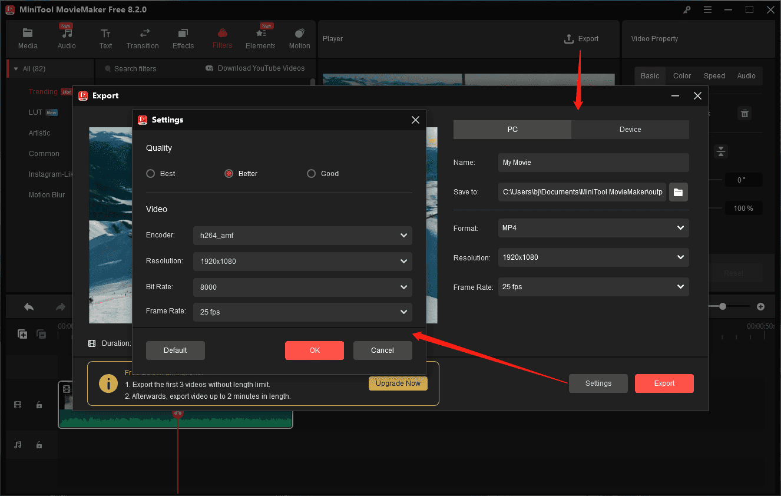Screen dimensions: 781x496
Task: Toggle the music track lock
Action: [x=39, y=445]
